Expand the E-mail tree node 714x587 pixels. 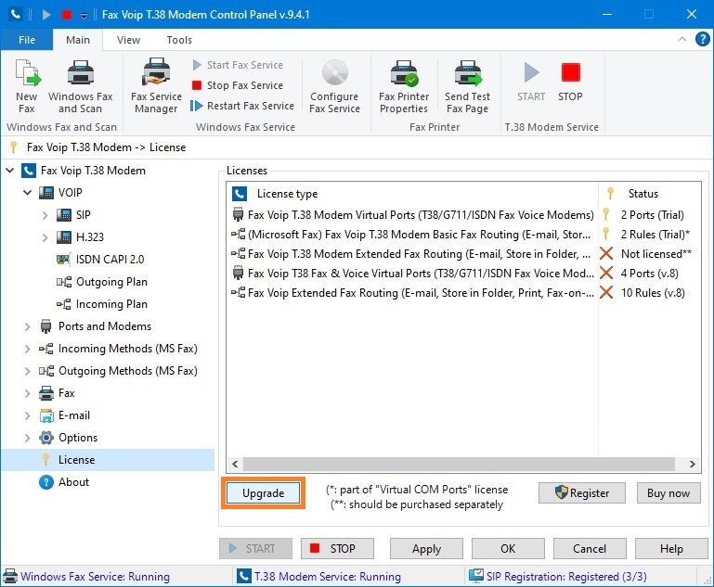pyautogui.click(x=28, y=415)
